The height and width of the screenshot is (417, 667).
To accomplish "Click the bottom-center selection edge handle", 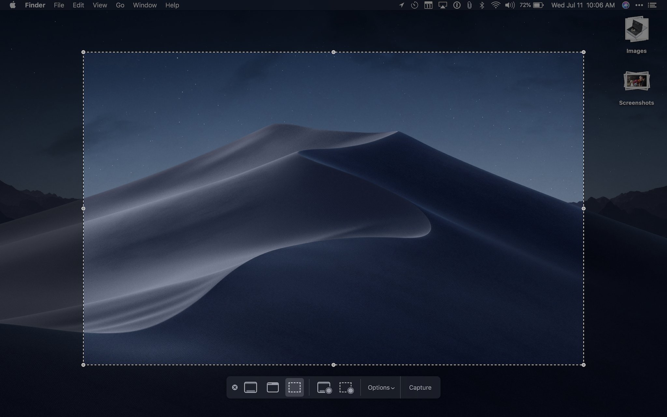I will click(333, 365).
